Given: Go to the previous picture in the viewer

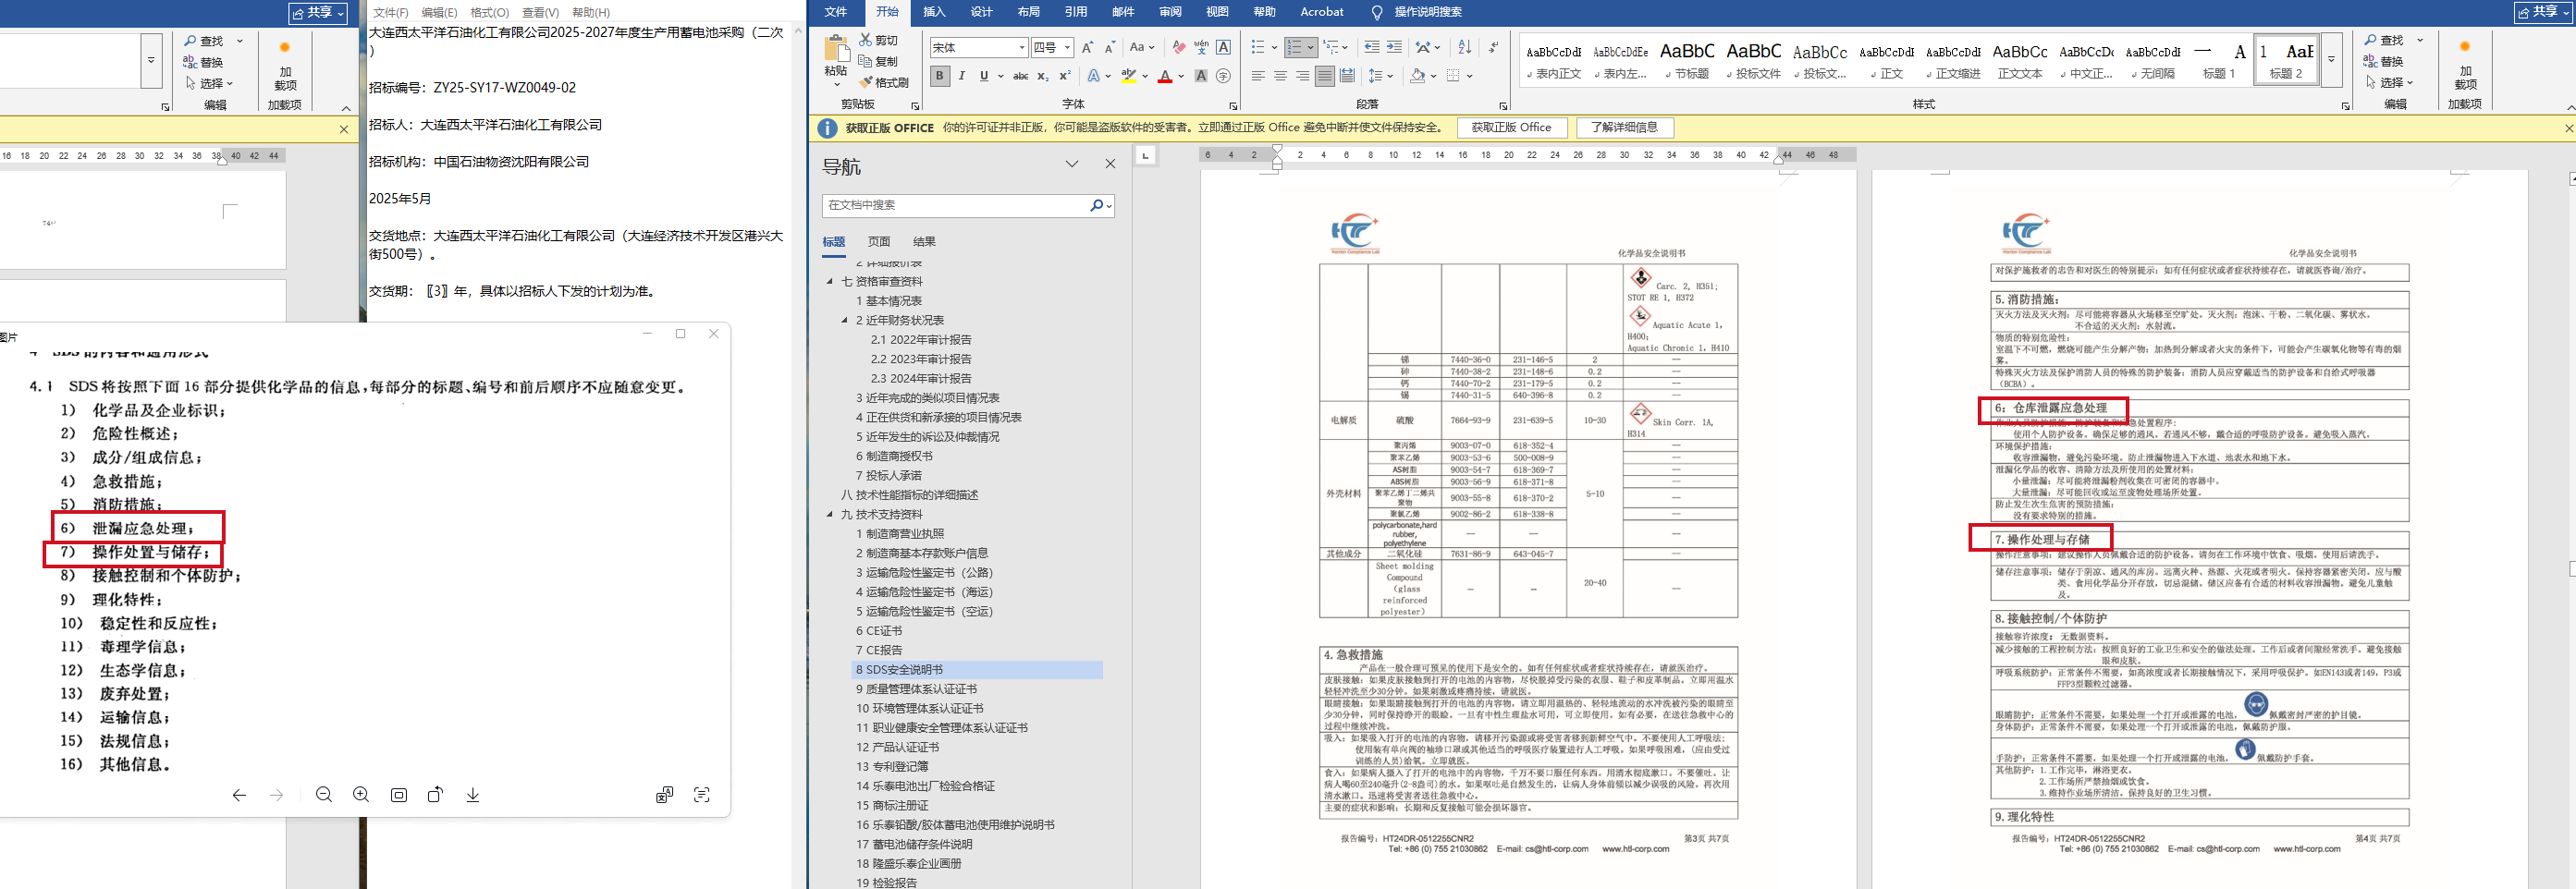Looking at the screenshot, I should pos(239,795).
